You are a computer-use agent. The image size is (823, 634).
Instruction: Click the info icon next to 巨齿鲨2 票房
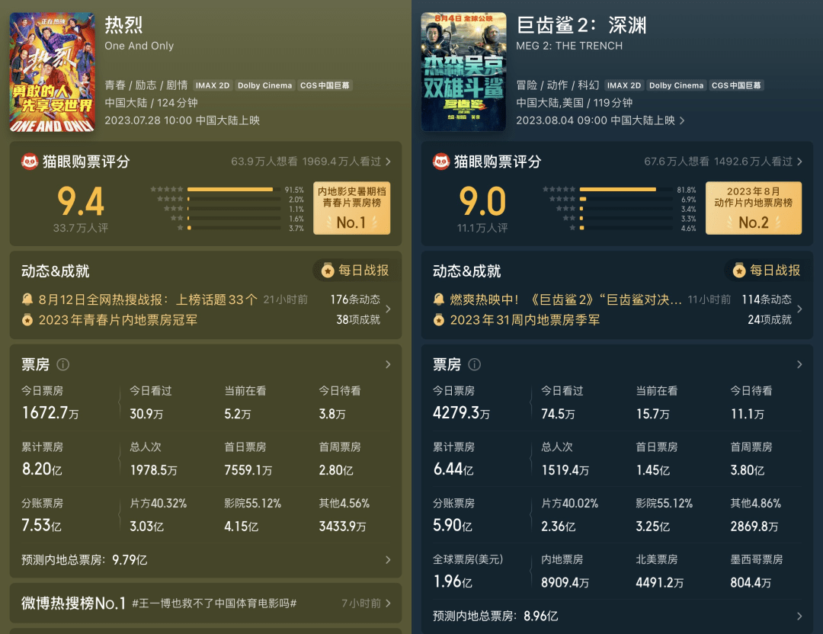pos(475,365)
